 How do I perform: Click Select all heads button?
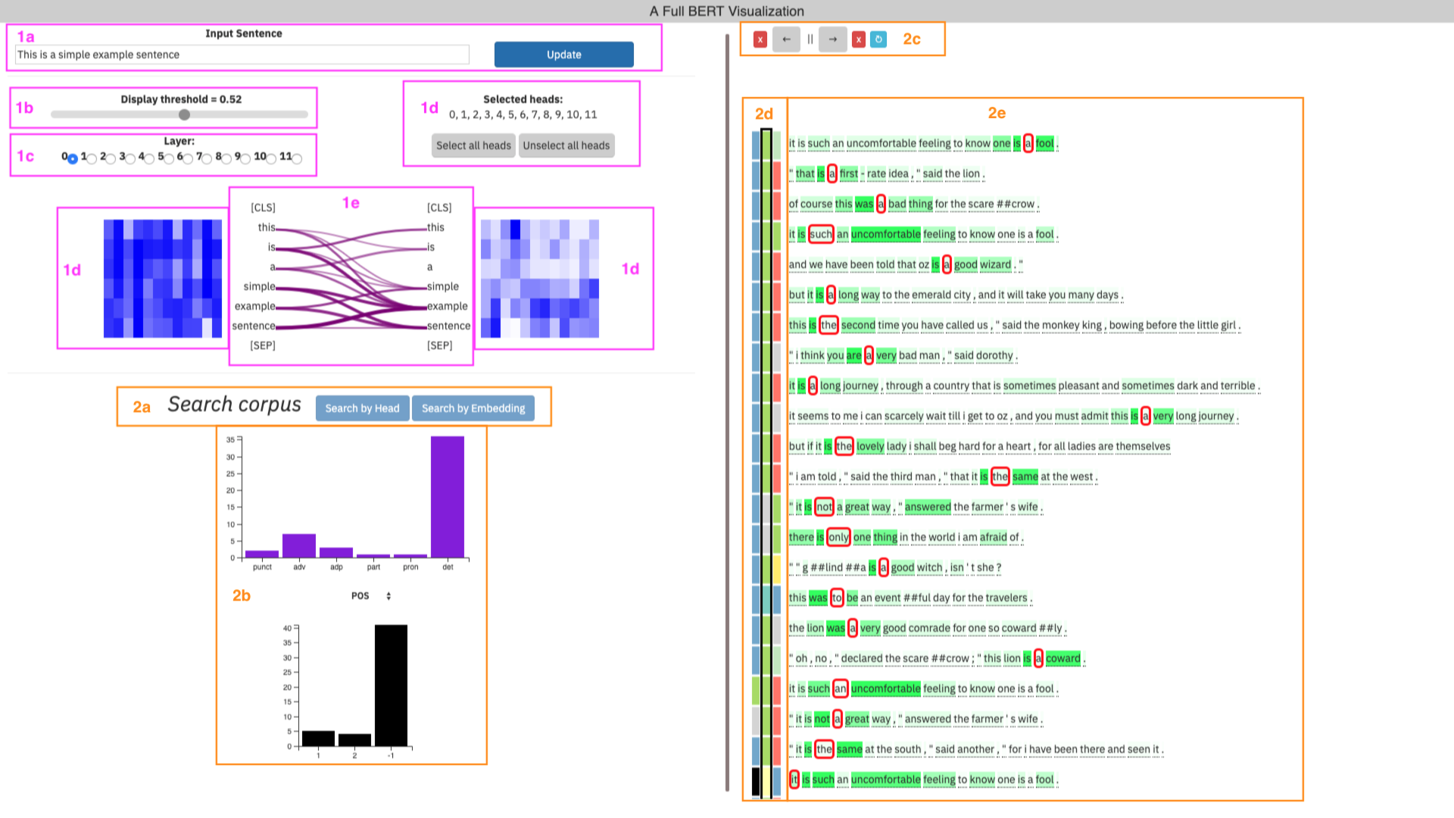click(x=473, y=145)
